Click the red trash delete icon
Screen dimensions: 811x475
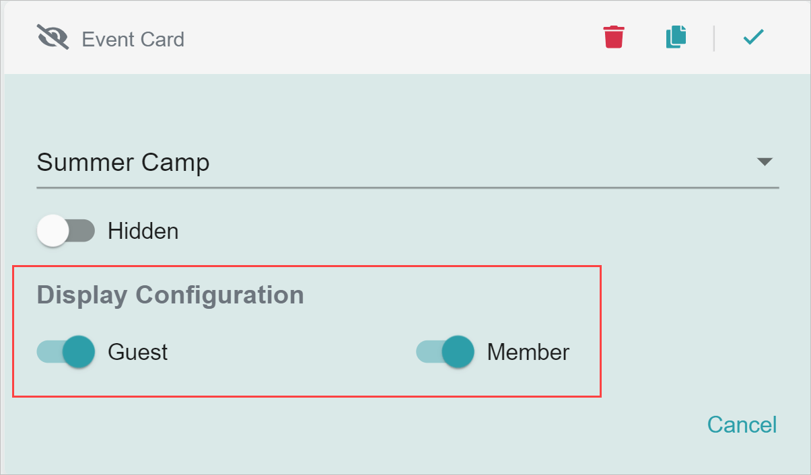[614, 37]
